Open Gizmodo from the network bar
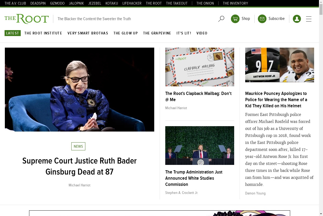The image size is (323, 216). click(57, 3)
